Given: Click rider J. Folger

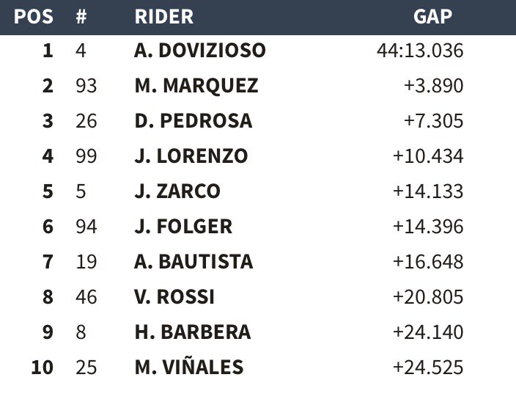Looking at the screenshot, I should pos(183,227).
